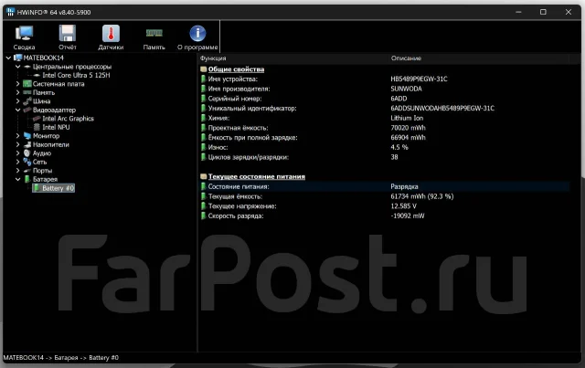Click battery icon next to Химия row
The image size is (585, 368).
[x=203, y=118]
